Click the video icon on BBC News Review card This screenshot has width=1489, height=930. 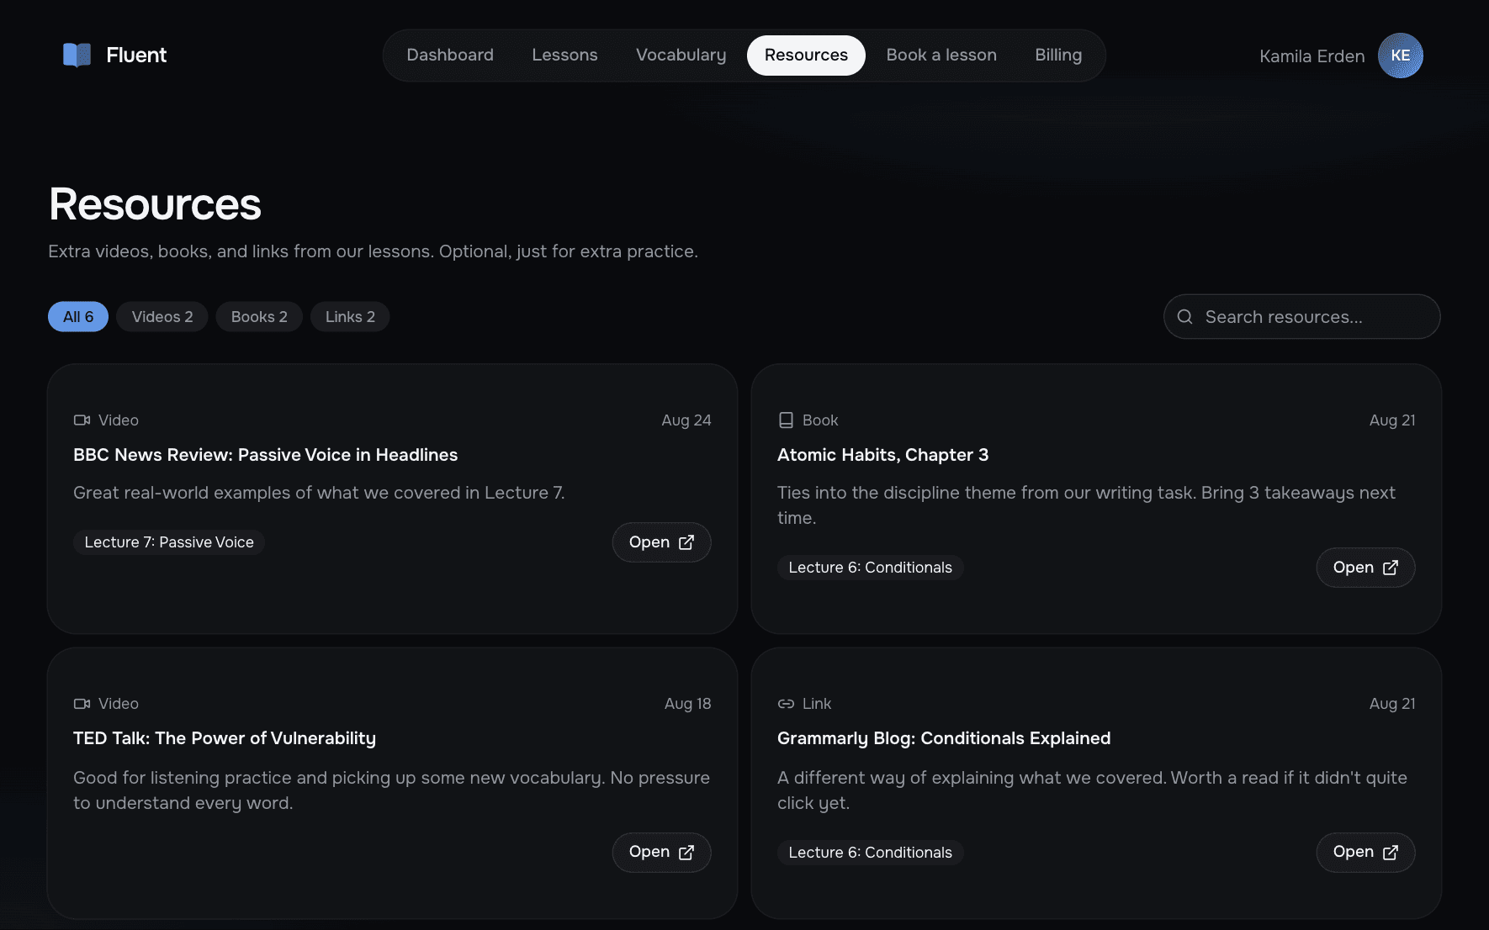(82, 420)
